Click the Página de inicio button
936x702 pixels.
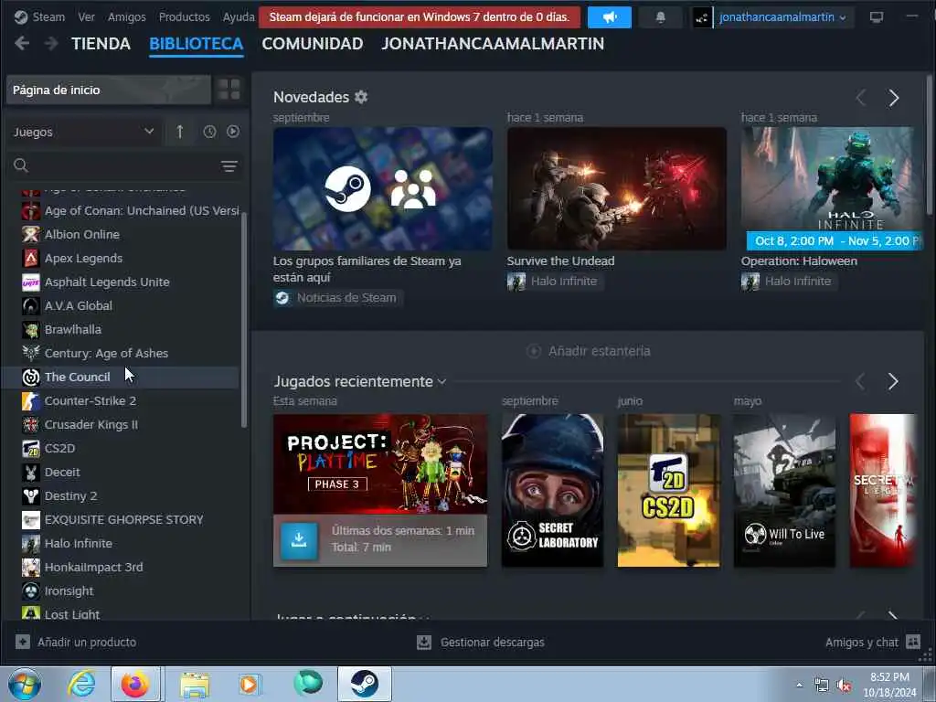109,90
